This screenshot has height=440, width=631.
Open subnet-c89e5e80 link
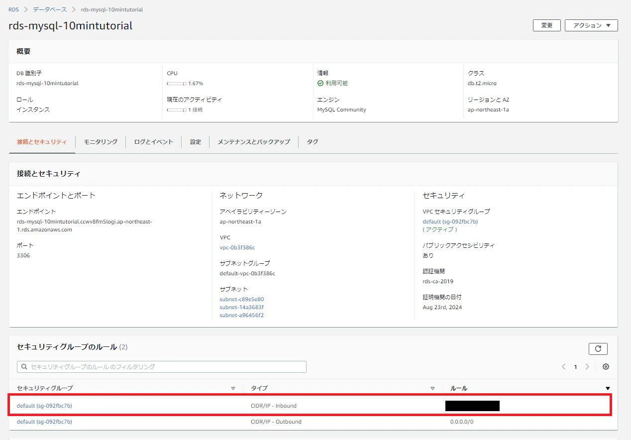[242, 299]
